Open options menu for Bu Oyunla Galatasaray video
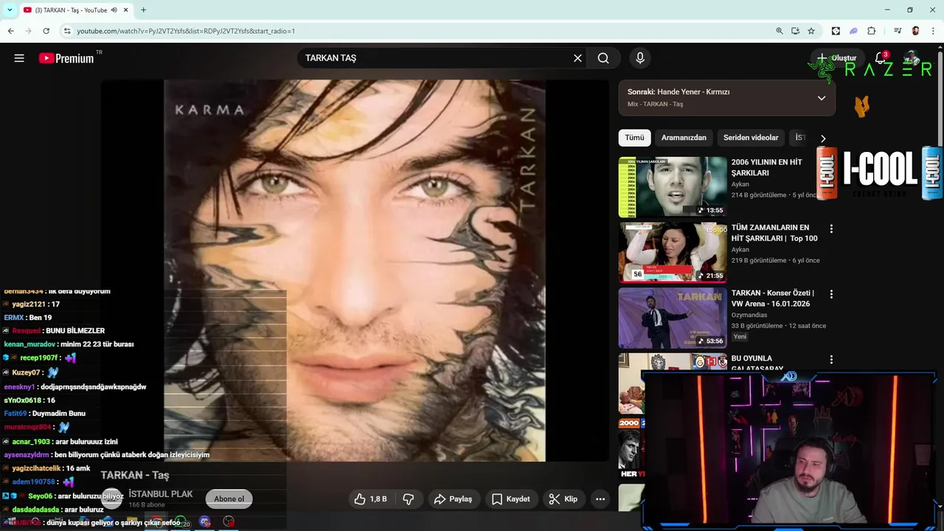Viewport: 944px width, 531px height. (x=831, y=360)
